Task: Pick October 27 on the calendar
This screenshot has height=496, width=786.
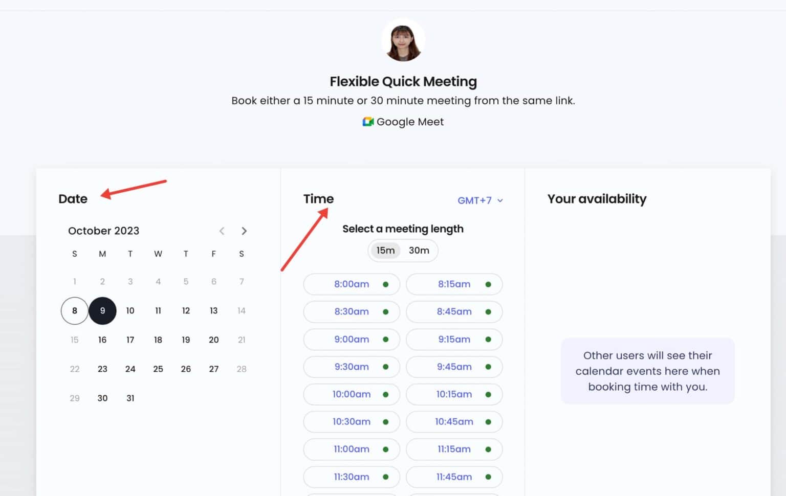Action: tap(214, 369)
